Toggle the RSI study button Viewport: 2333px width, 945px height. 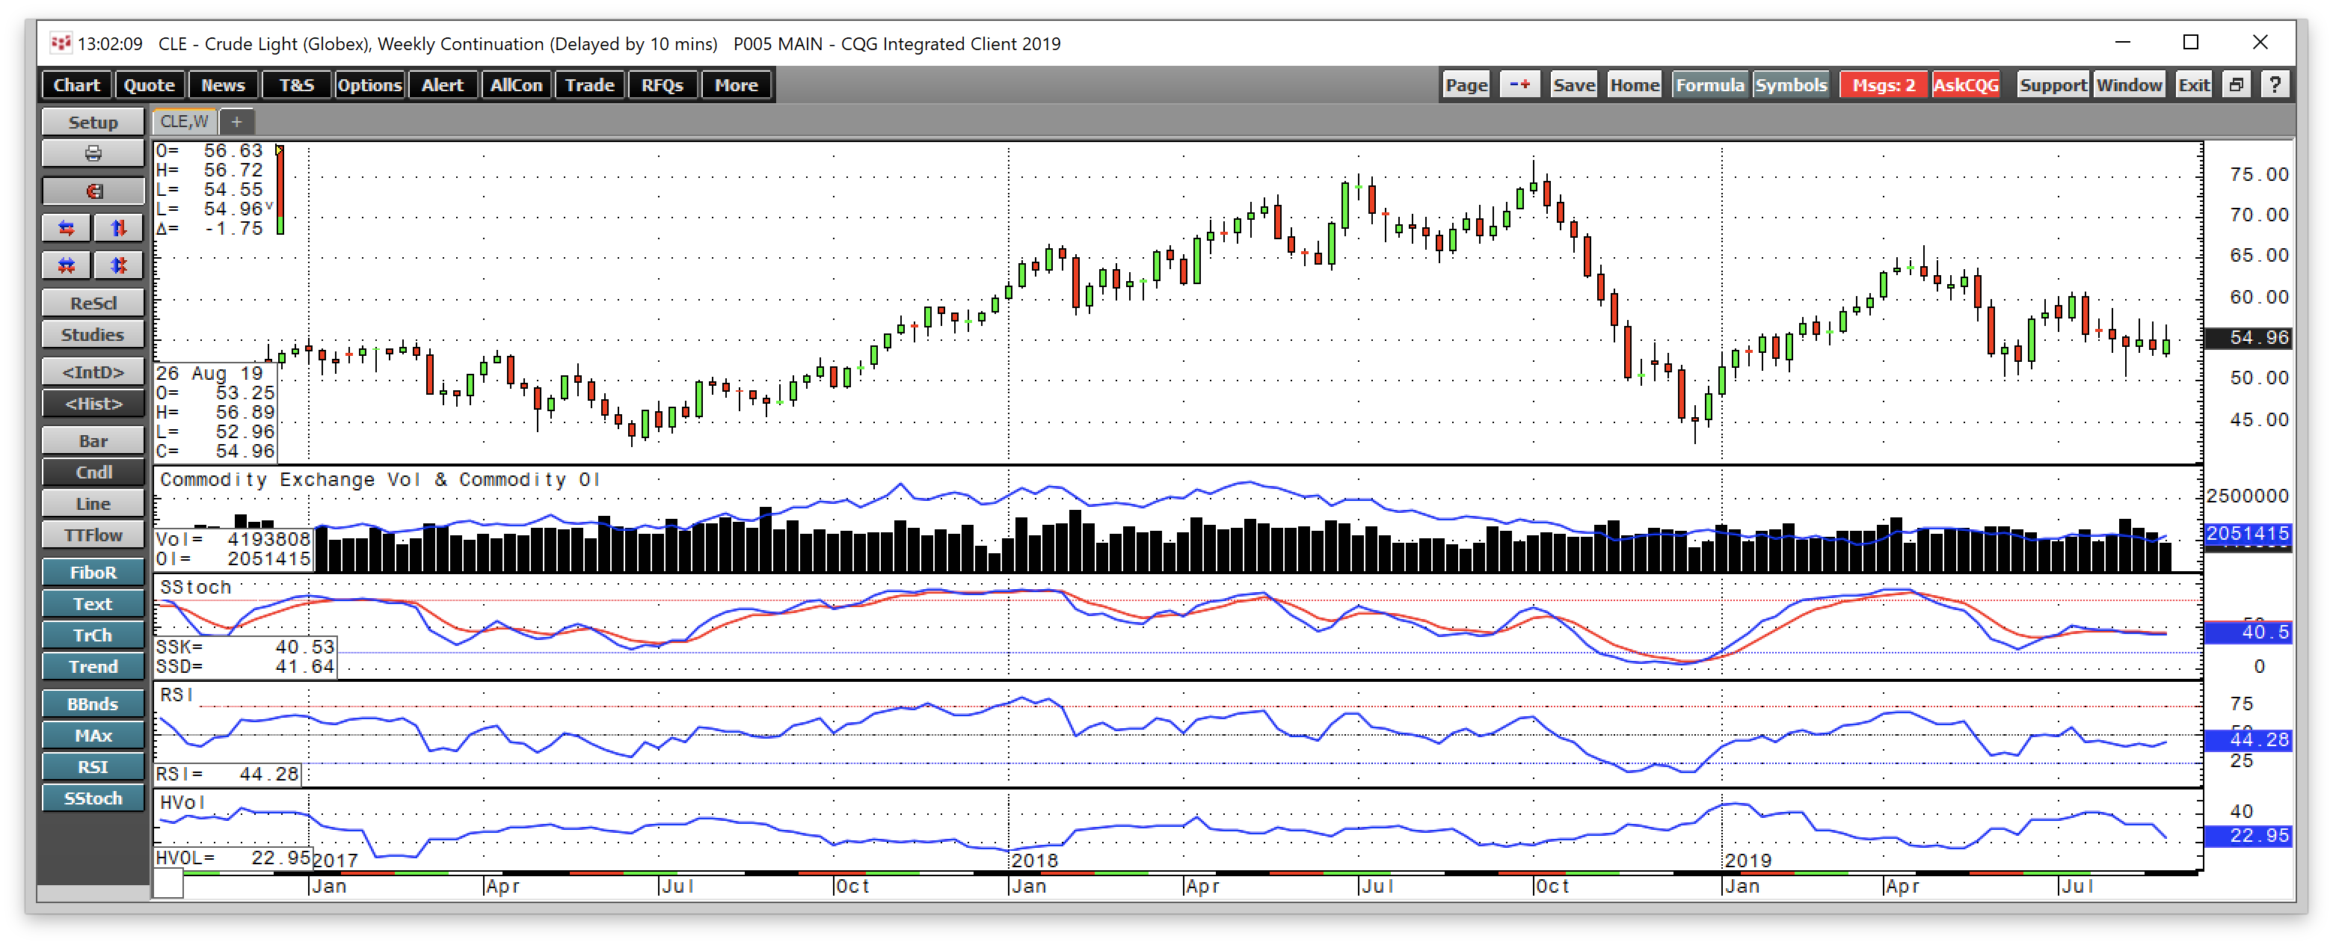click(x=93, y=766)
